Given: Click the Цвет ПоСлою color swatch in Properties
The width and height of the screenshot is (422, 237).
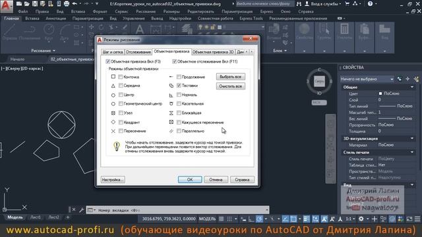Looking at the screenshot, I should pyautogui.click(x=380, y=93).
